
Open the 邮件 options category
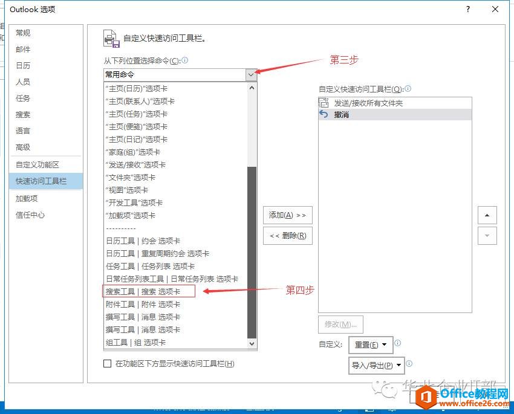click(x=45, y=49)
